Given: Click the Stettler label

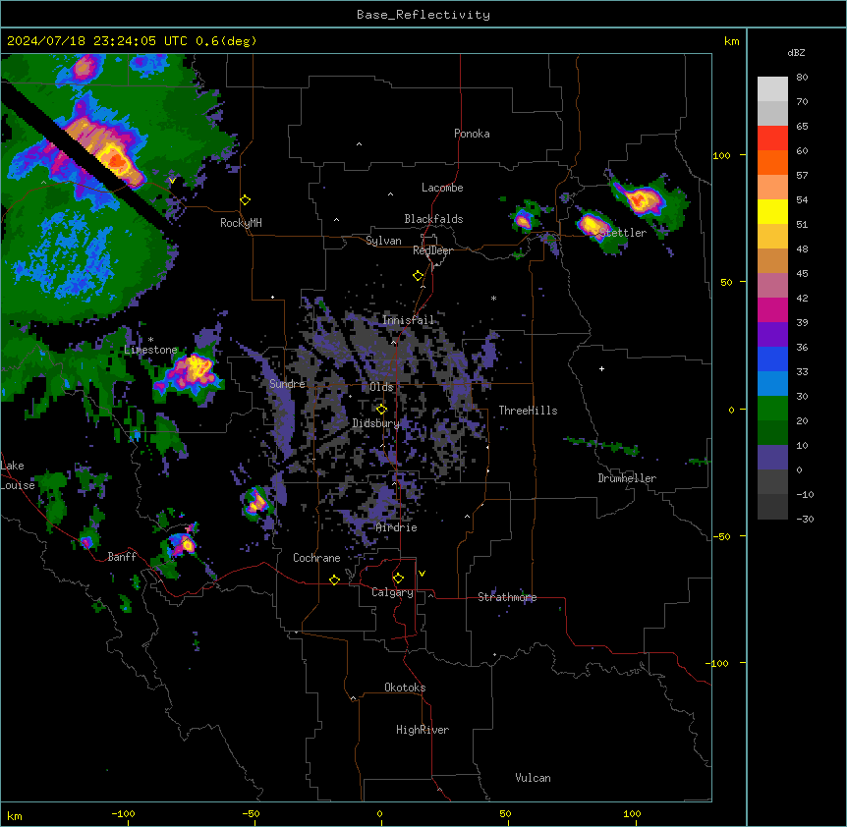Looking at the screenshot, I should click(623, 233).
